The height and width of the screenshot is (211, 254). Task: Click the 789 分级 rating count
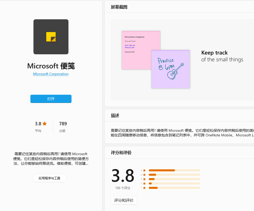pyautogui.click(x=63, y=127)
